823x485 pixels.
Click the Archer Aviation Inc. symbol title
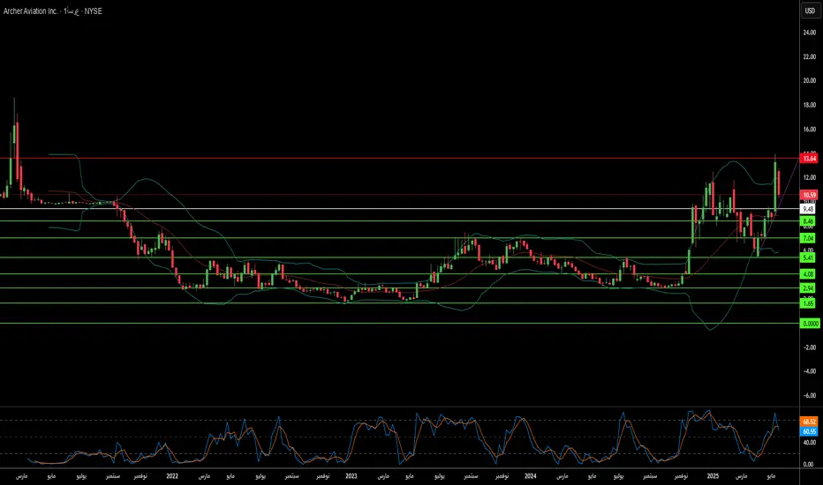(35, 11)
